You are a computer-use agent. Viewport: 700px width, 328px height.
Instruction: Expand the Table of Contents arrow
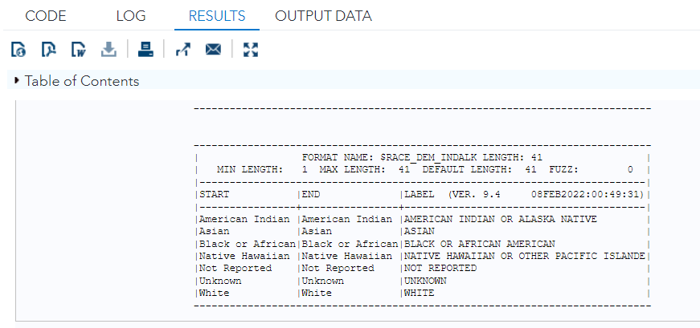pyautogui.click(x=17, y=80)
